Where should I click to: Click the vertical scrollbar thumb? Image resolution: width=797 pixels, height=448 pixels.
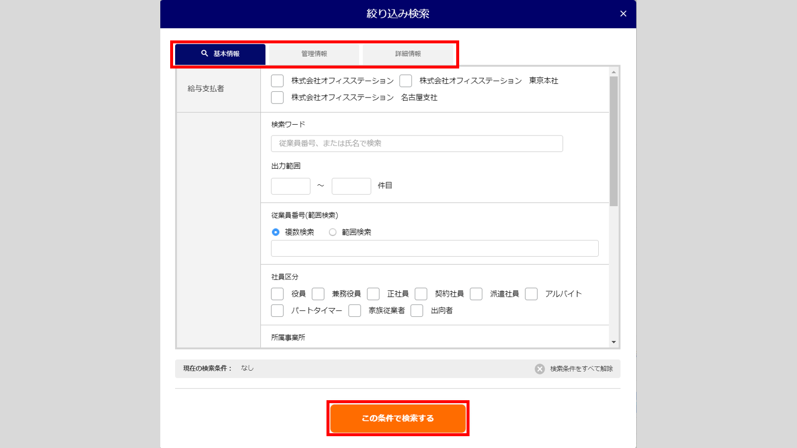[x=614, y=141]
